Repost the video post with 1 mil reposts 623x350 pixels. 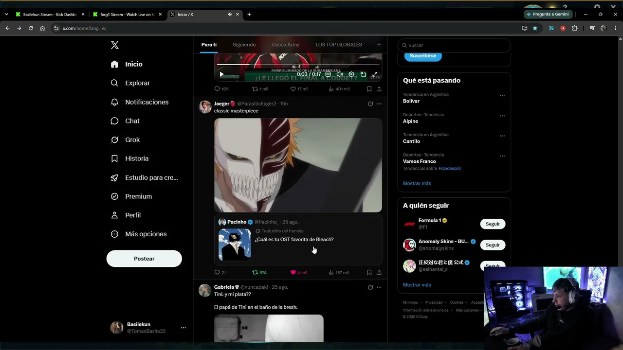tap(260, 89)
